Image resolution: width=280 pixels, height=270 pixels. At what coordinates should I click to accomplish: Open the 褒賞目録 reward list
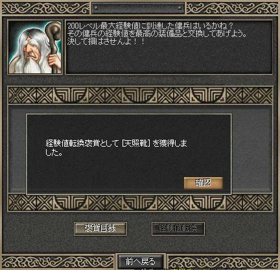click(100, 228)
